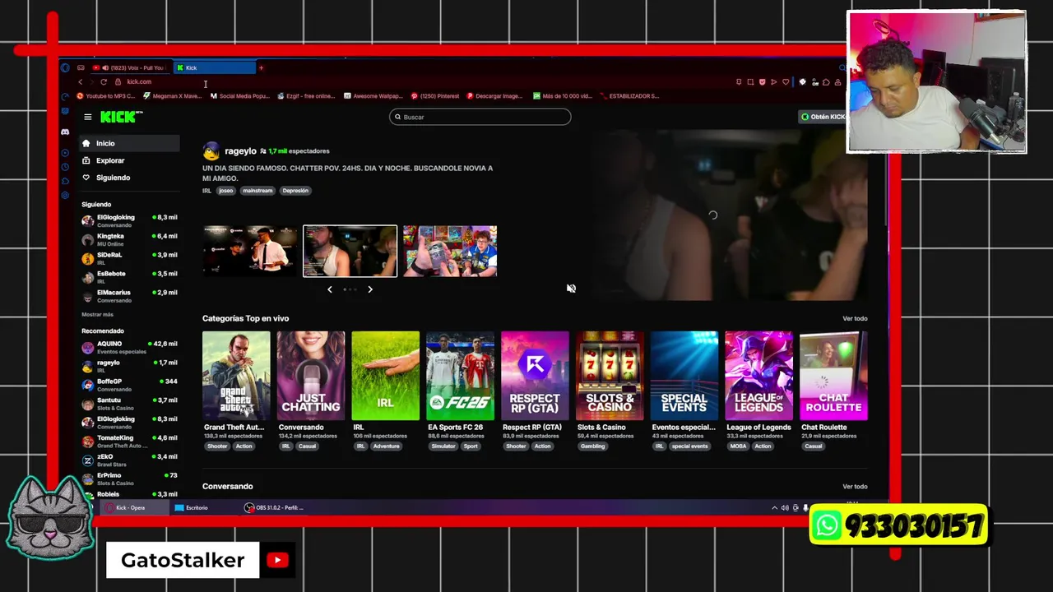Open BoffeGP in Recomendado list
Image resolution: width=1053 pixels, height=592 pixels.
(129, 385)
